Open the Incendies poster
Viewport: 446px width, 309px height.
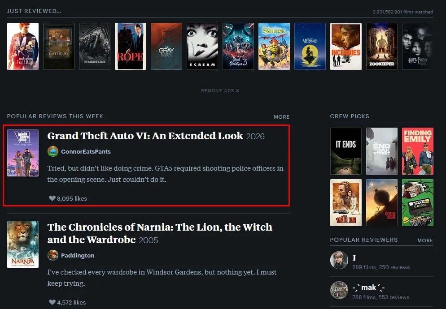[x=346, y=46]
